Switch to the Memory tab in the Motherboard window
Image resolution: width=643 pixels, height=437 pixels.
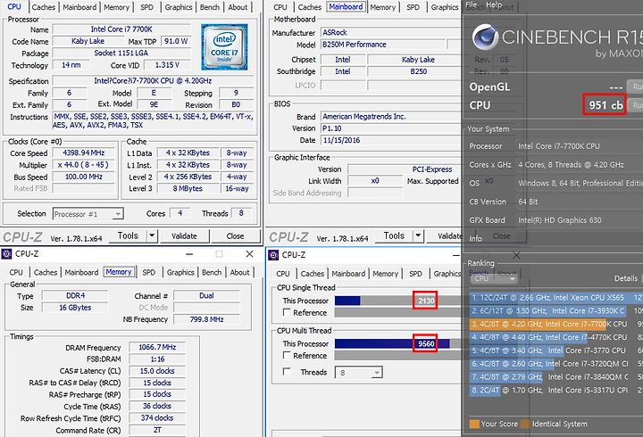[382, 7]
